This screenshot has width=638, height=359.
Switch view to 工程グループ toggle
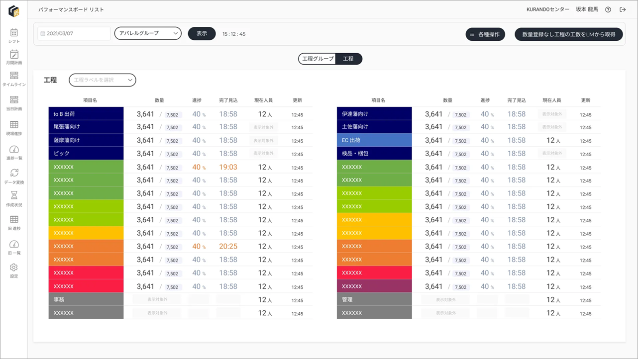318,59
